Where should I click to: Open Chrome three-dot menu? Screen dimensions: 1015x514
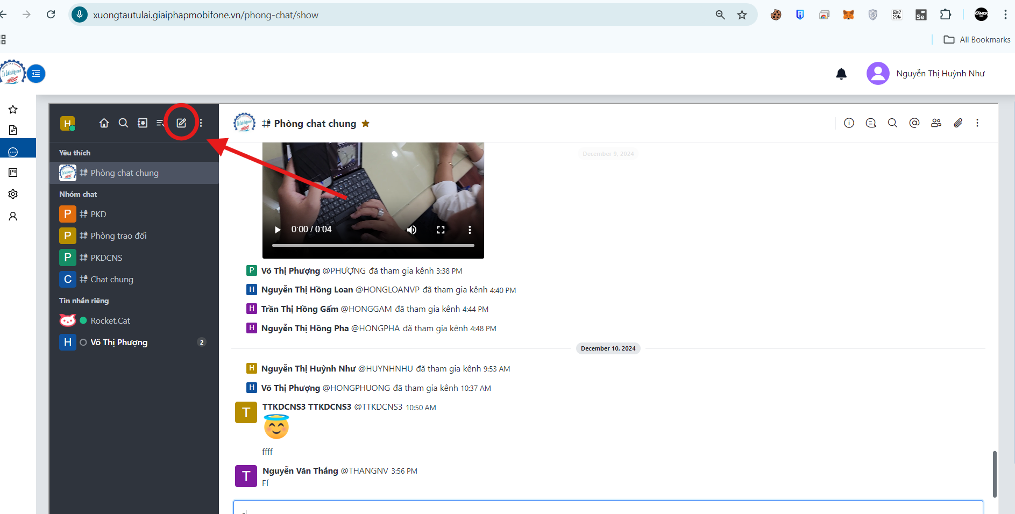[x=1005, y=15]
